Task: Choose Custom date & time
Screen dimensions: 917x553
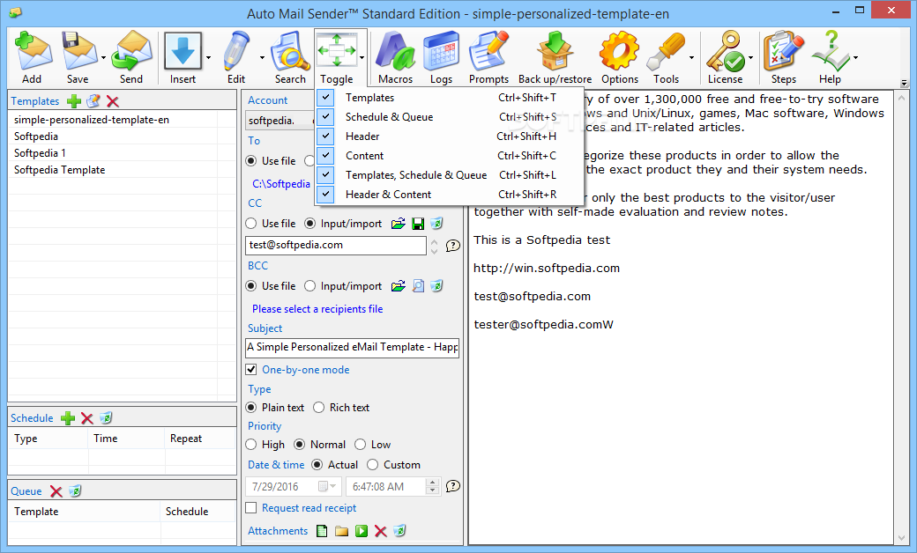Action: pos(372,465)
